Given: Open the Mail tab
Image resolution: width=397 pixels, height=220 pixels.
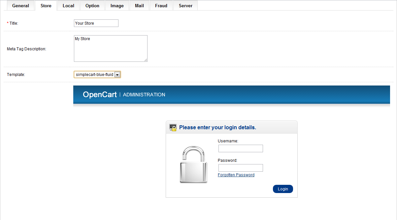Looking at the screenshot, I should point(139,6).
